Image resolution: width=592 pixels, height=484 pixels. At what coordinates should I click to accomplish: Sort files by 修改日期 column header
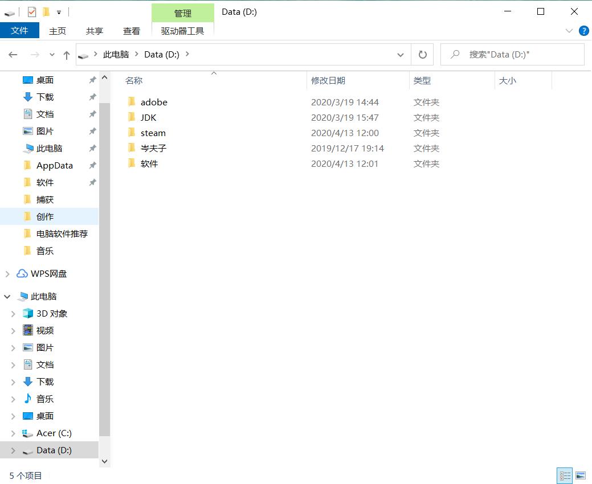327,80
